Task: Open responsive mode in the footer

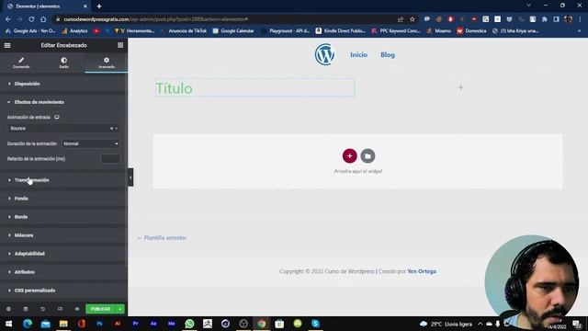Action: coord(60,309)
